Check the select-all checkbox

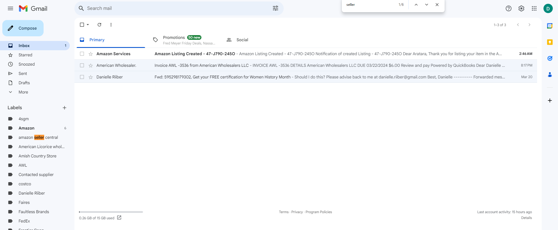(82, 25)
